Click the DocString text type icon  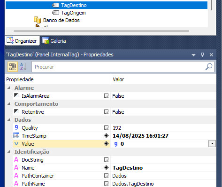pos(16,159)
